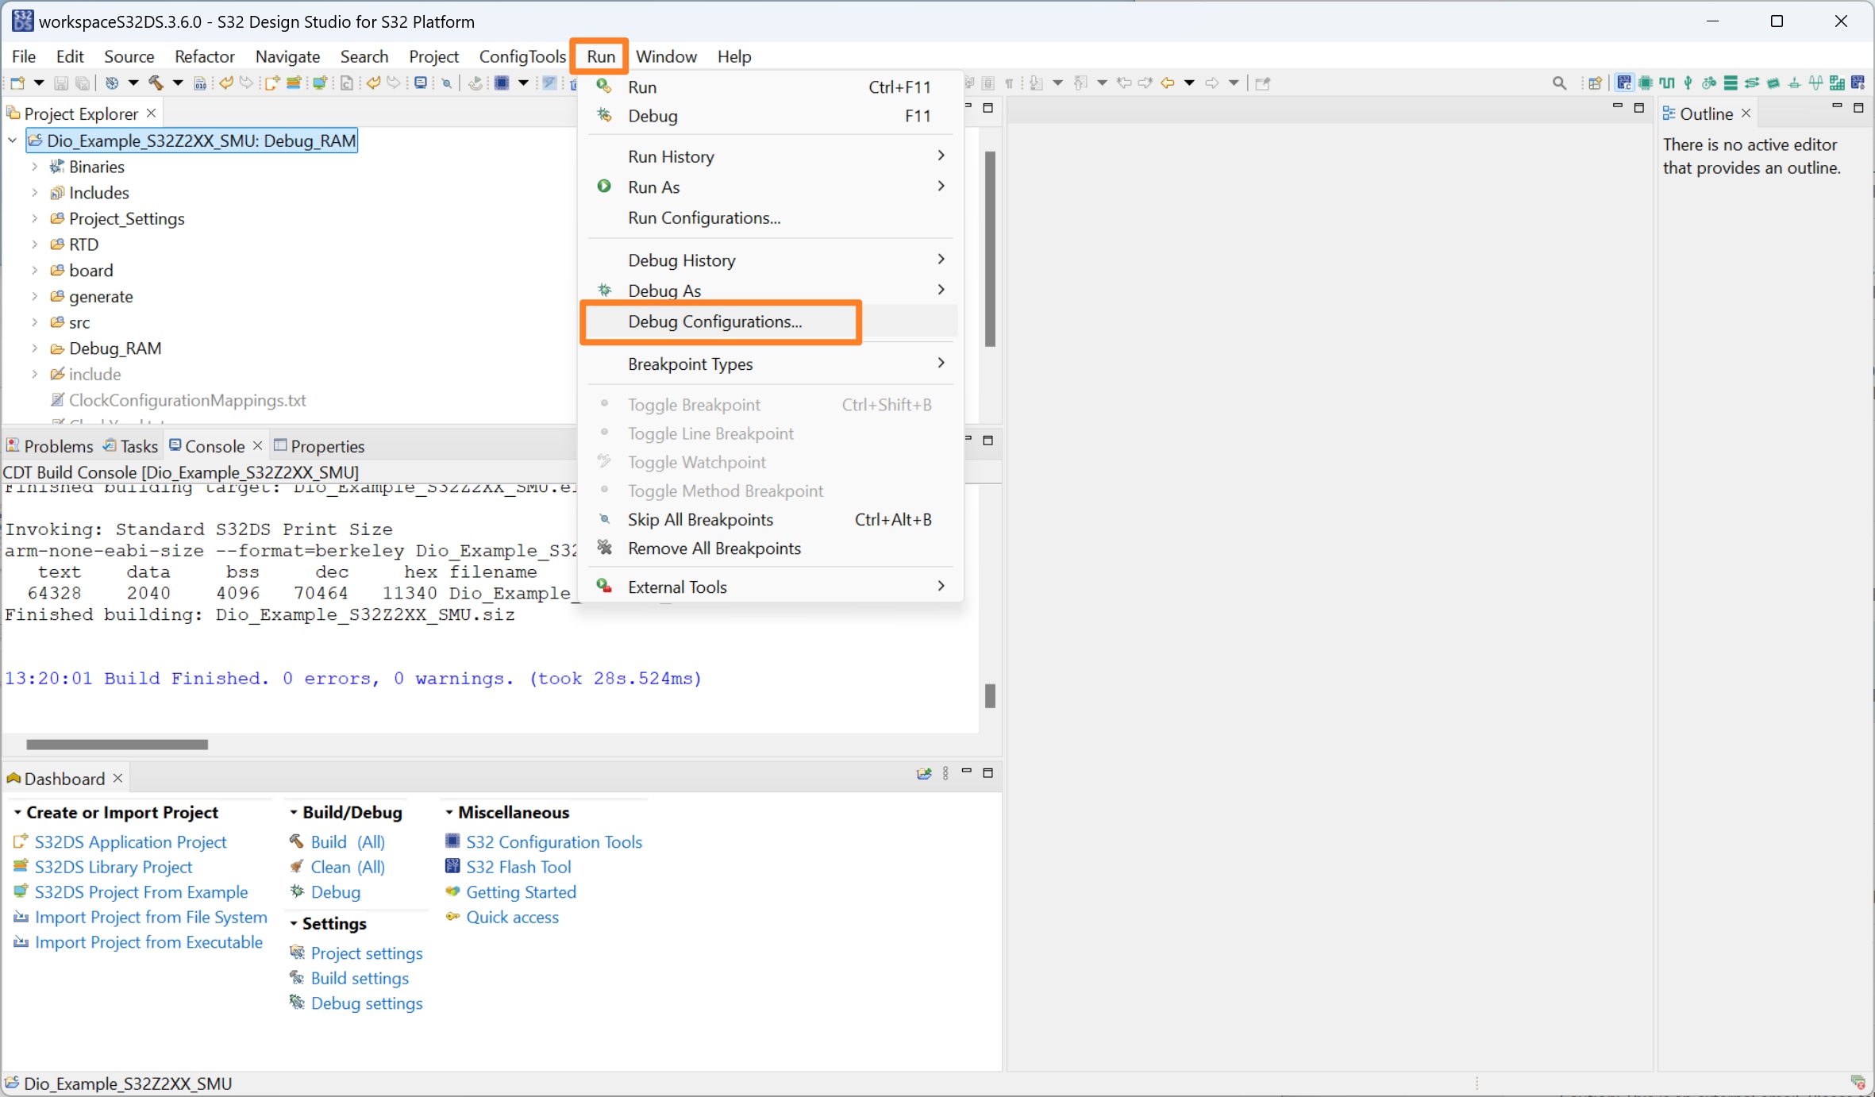The image size is (1875, 1097).
Task: Open S32 Flash Tool link in Dashboard
Action: (x=518, y=867)
